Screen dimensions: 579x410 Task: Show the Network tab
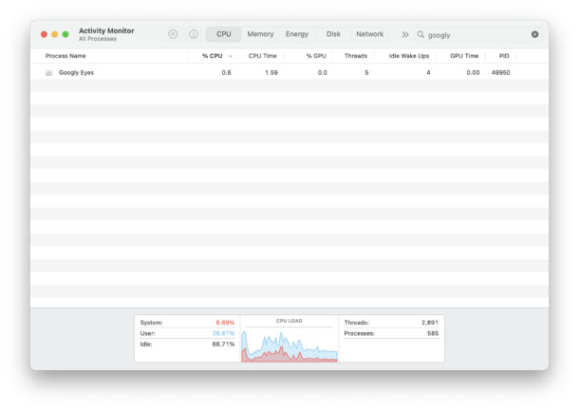click(369, 34)
